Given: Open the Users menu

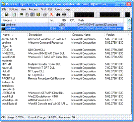Looking at the screenshot, I should 58,9.
